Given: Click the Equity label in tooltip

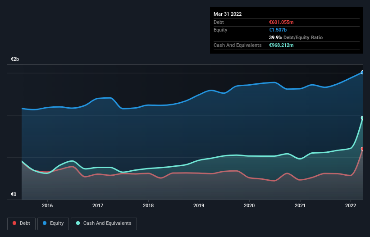Looking at the screenshot, I should coord(220,30).
